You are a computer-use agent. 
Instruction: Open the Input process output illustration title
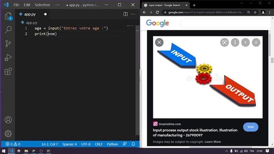tap(195, 133)
